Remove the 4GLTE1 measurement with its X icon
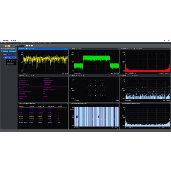Image resolution: width=171 pixels, height=171 pixels. [x=15, y=57]
